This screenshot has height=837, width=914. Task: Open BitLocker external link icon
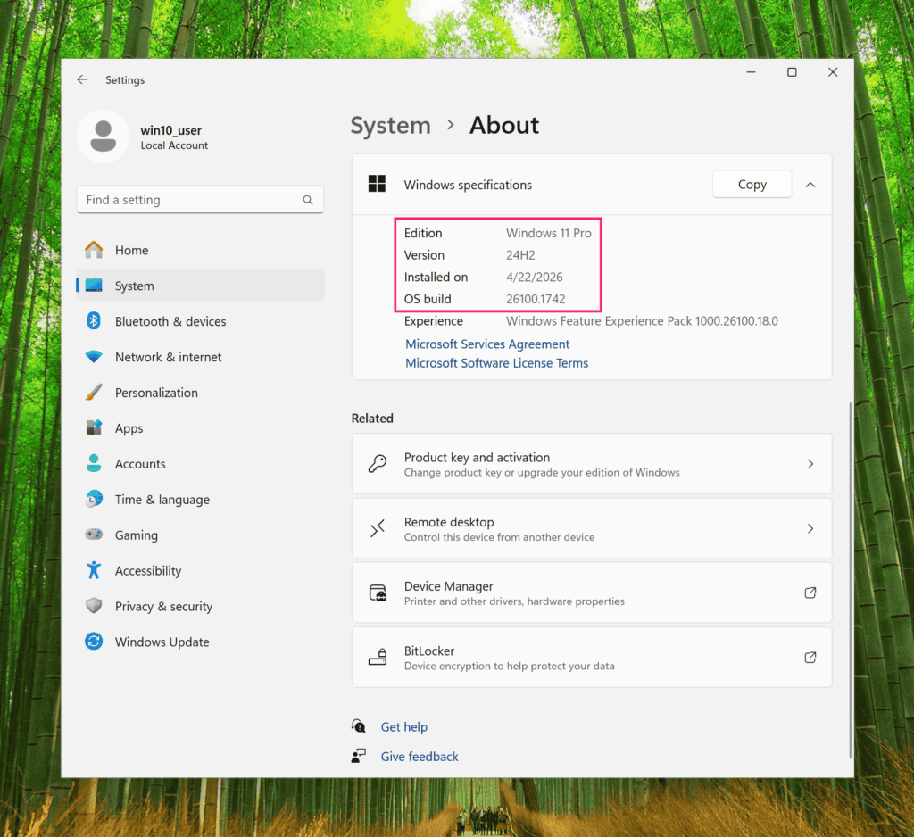point(810,658)
